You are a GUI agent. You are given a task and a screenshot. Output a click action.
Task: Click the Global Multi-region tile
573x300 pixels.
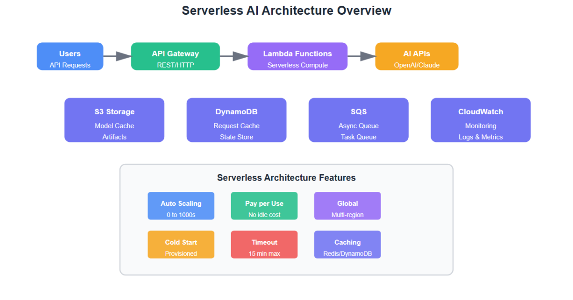point(347,206)
